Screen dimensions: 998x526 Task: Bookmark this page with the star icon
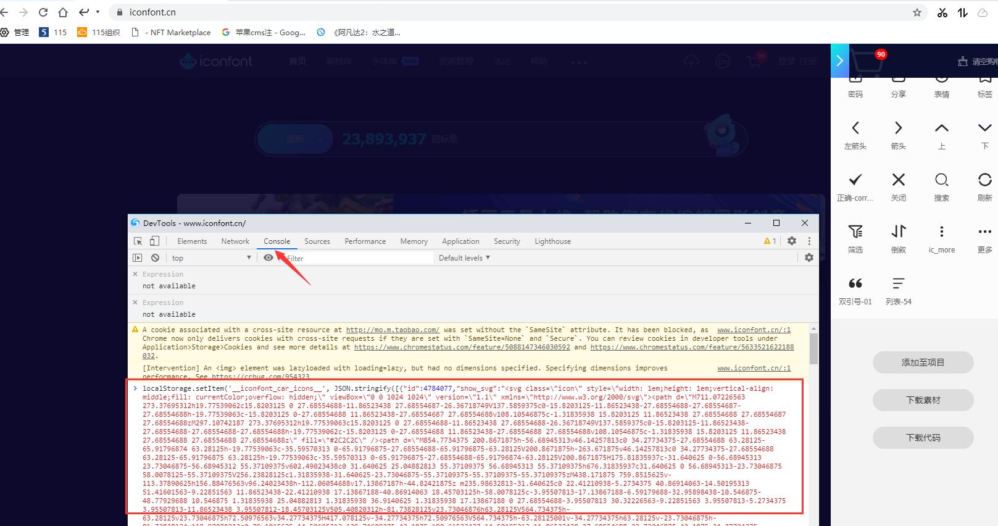[x=917, y=12]
